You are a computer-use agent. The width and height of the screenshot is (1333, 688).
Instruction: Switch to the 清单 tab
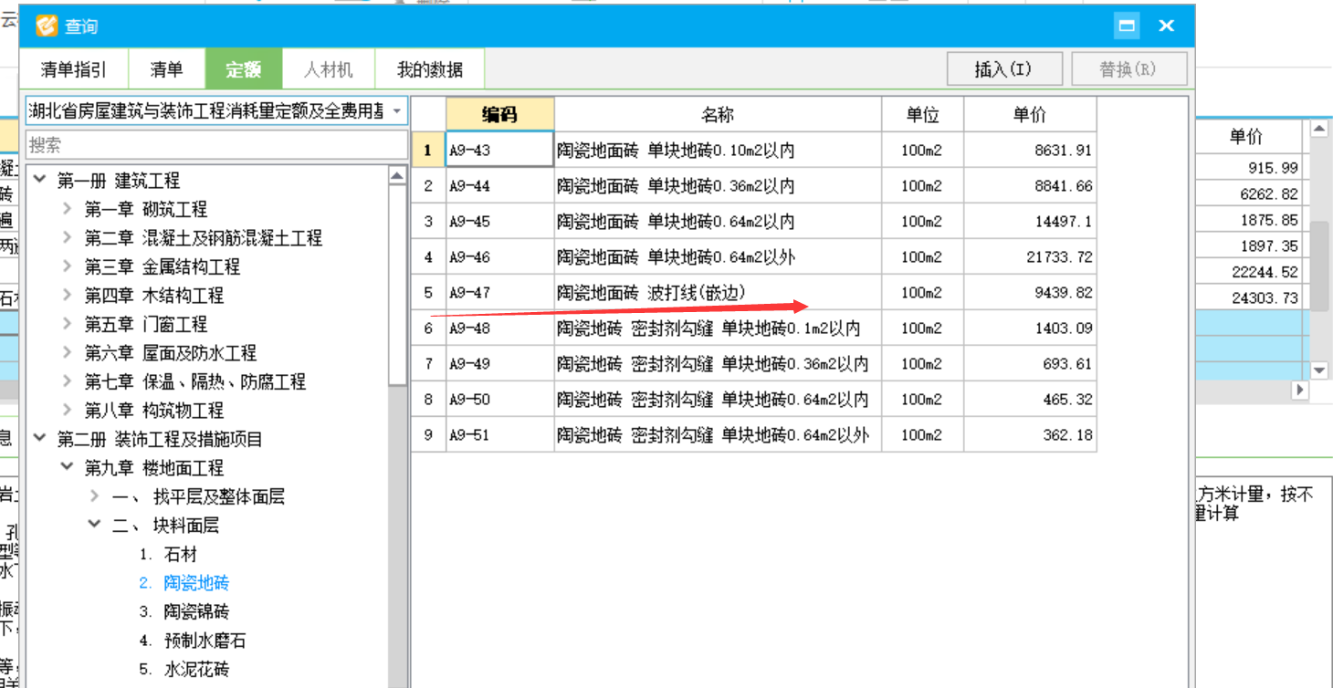(x=166, y=69)
